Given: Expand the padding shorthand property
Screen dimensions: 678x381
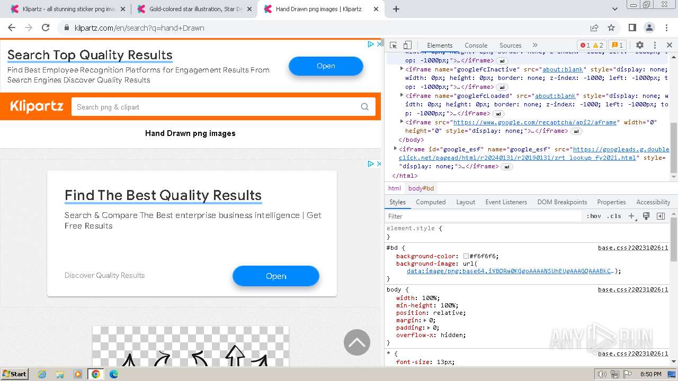Looking at the screenshot, I should [x=428, y=328].
